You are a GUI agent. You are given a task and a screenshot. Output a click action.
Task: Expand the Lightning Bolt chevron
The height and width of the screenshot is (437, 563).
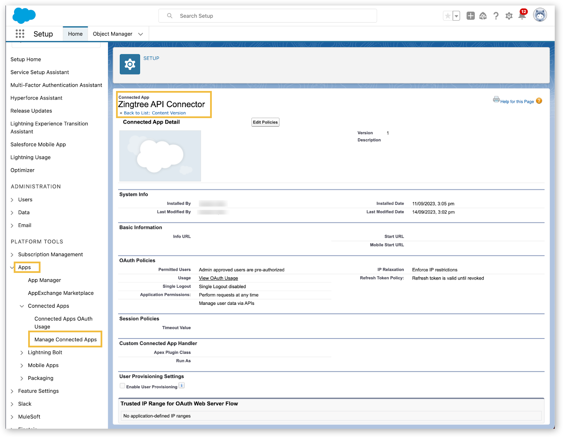(x=22, y=353)
